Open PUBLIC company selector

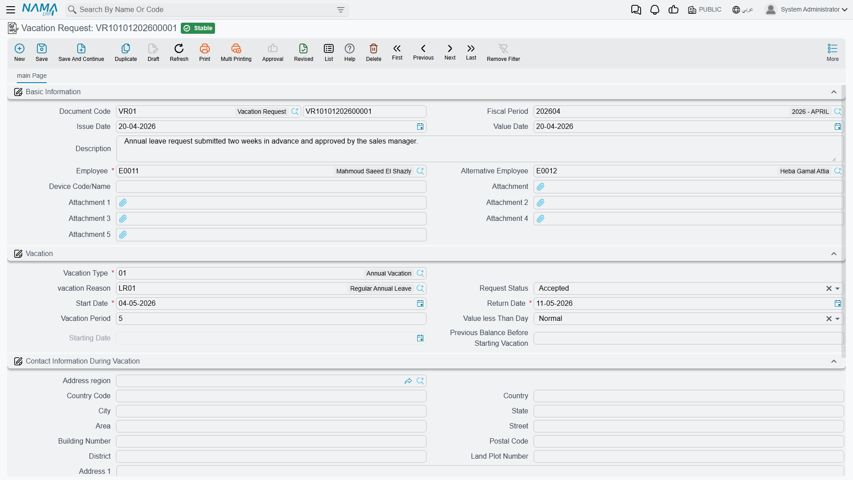click(705, 10)
